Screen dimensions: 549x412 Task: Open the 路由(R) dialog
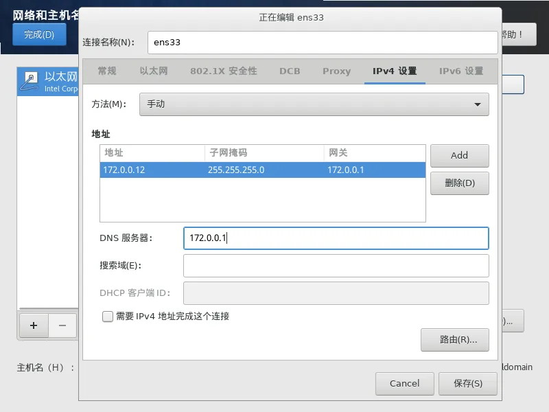pos(455,339)
